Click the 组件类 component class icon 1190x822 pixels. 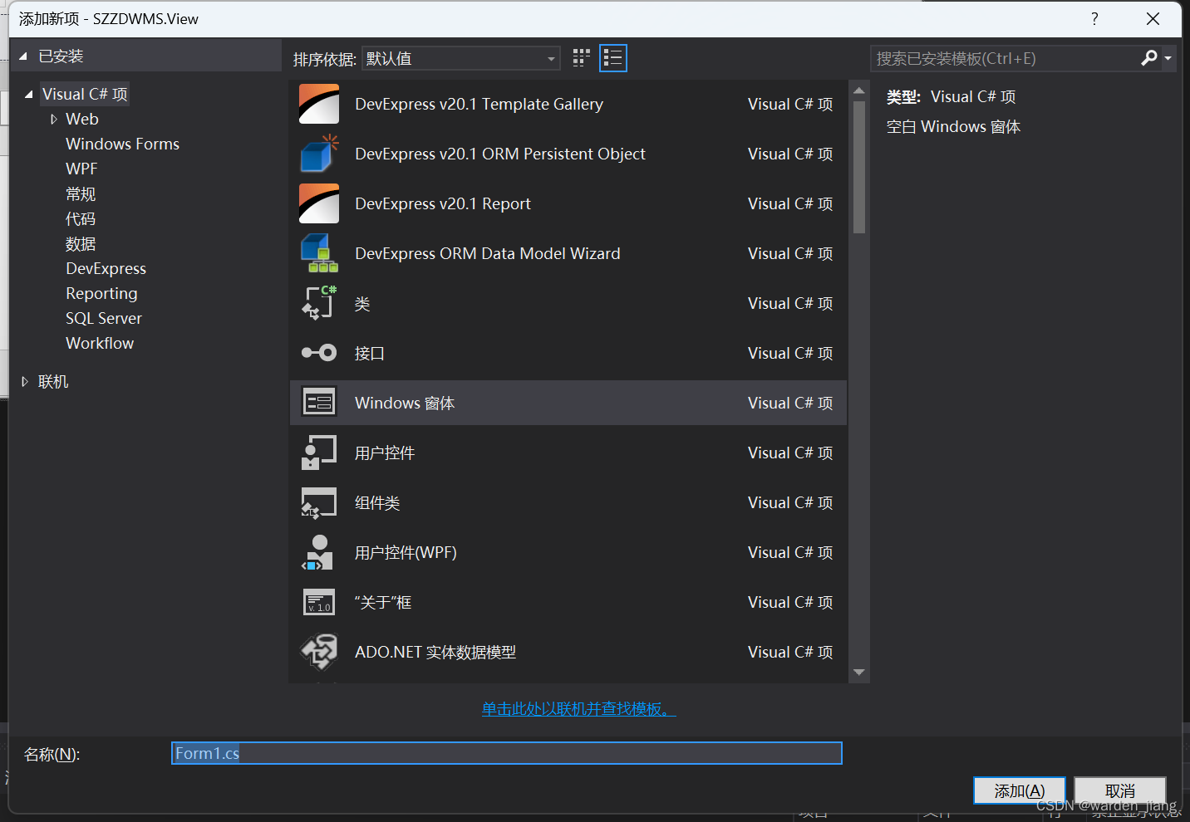point(319,502)
